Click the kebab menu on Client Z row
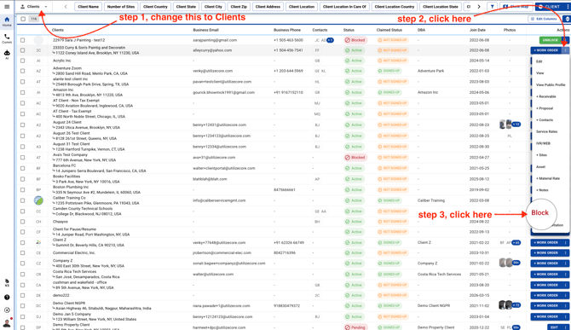This screenshot has width=571, height=330. pyautogui.click(x=565, y=242)
